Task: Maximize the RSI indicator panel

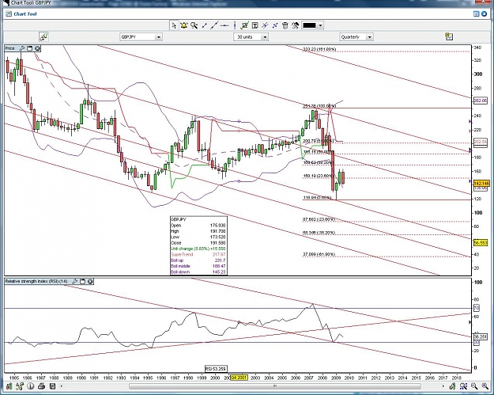Action: (x=82, y=282)
